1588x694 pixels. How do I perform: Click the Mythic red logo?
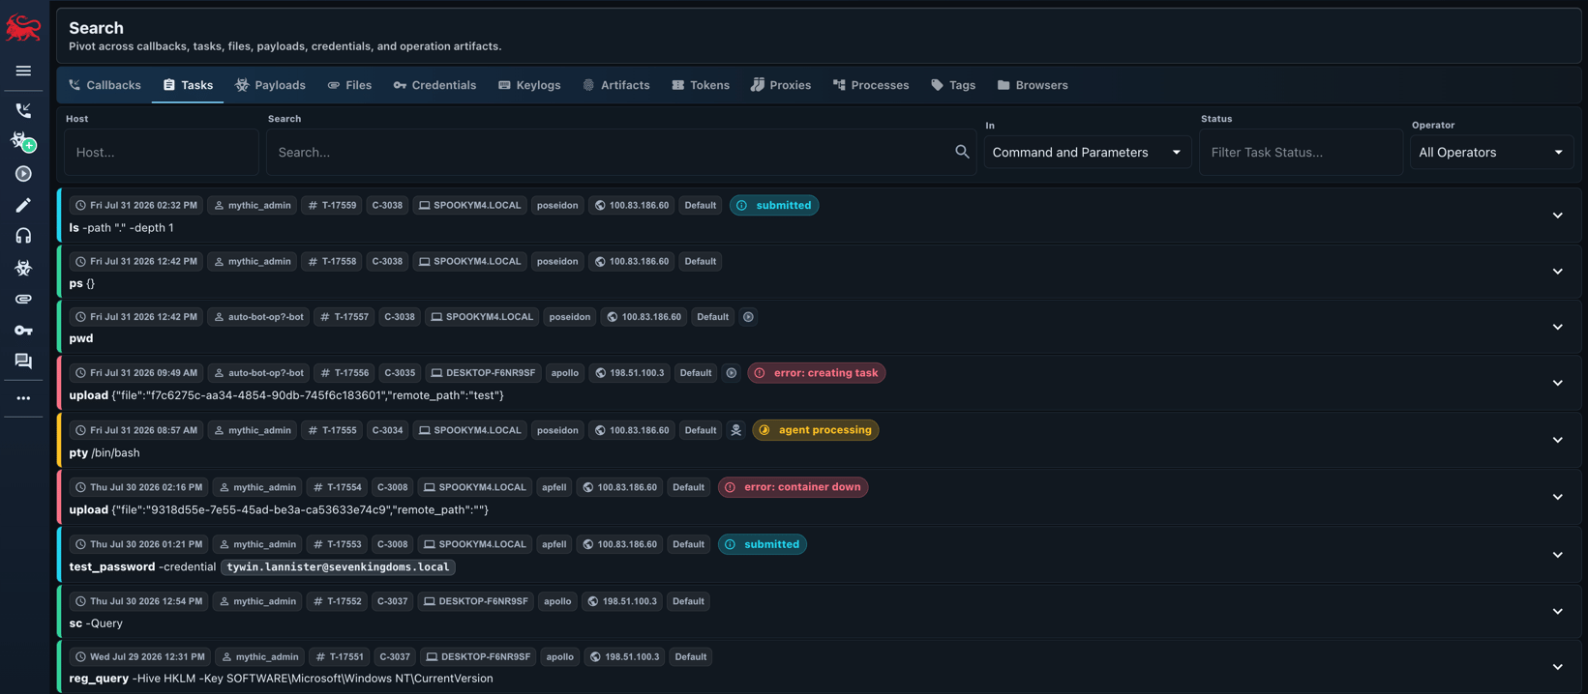[x=23, y=28]
